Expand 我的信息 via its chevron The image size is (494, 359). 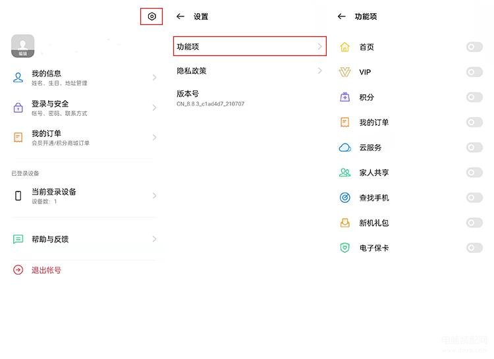click(x=154, y=78)
